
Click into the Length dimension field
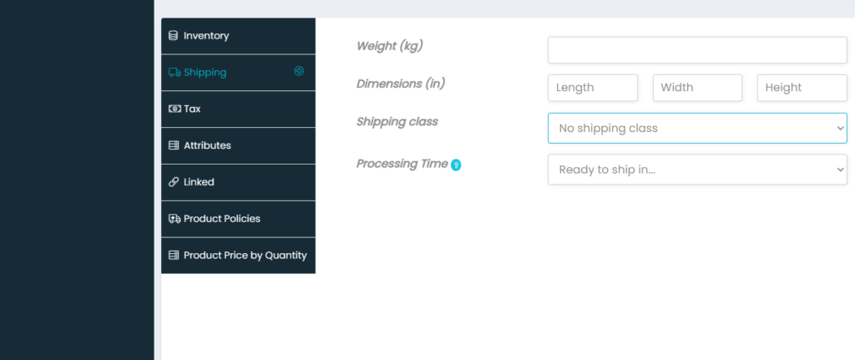tap(593, 88)
